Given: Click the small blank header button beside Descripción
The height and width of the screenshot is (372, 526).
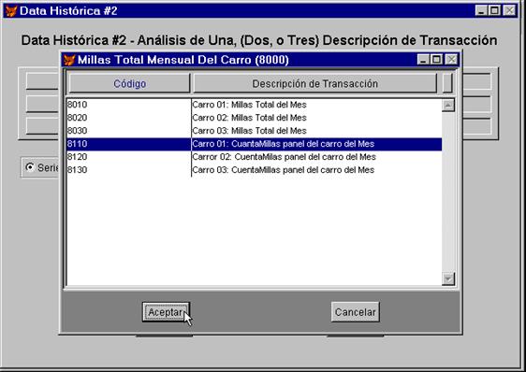Looking at the screenshot, I should [447, 83].
